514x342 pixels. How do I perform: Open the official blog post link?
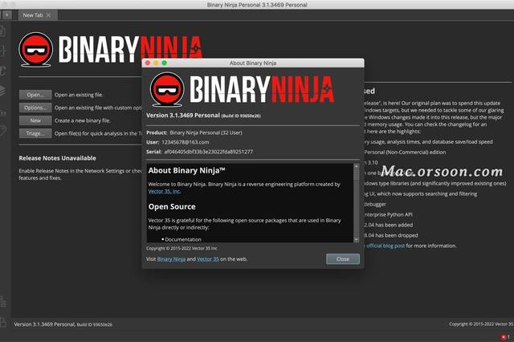(x=385, y=246)
